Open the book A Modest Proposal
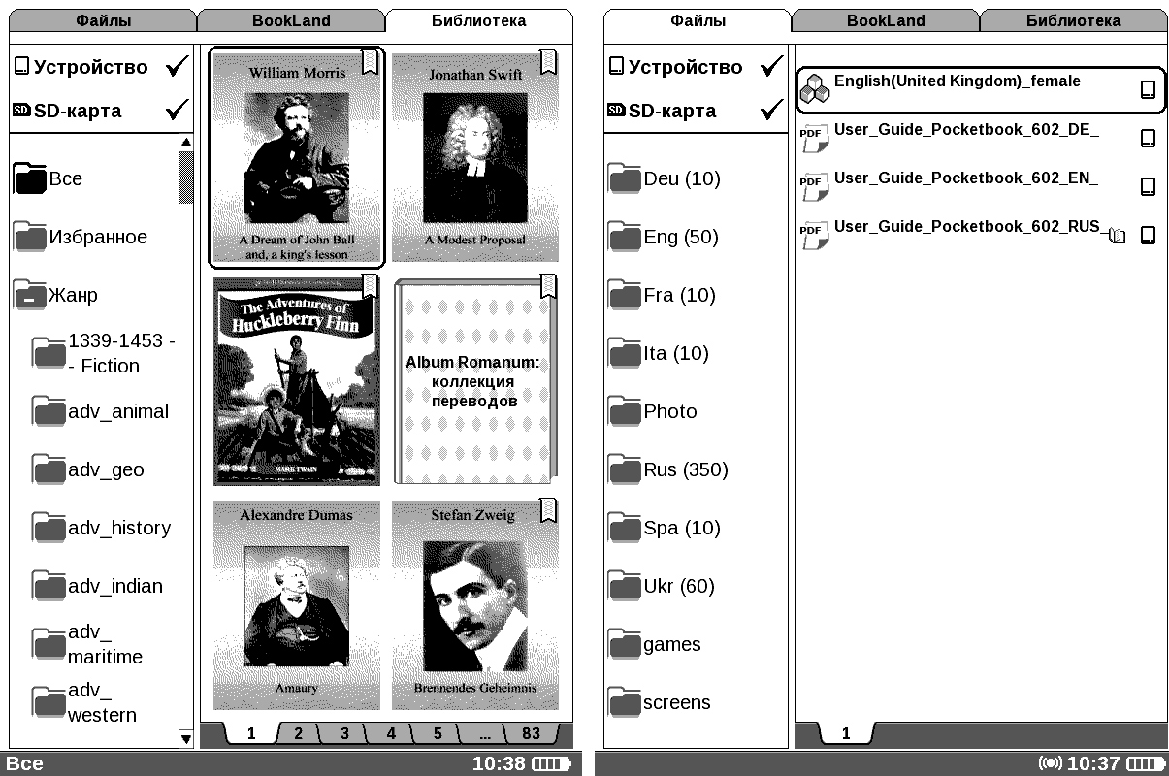This screenshot has width=1169, height=776. point(475,157)
